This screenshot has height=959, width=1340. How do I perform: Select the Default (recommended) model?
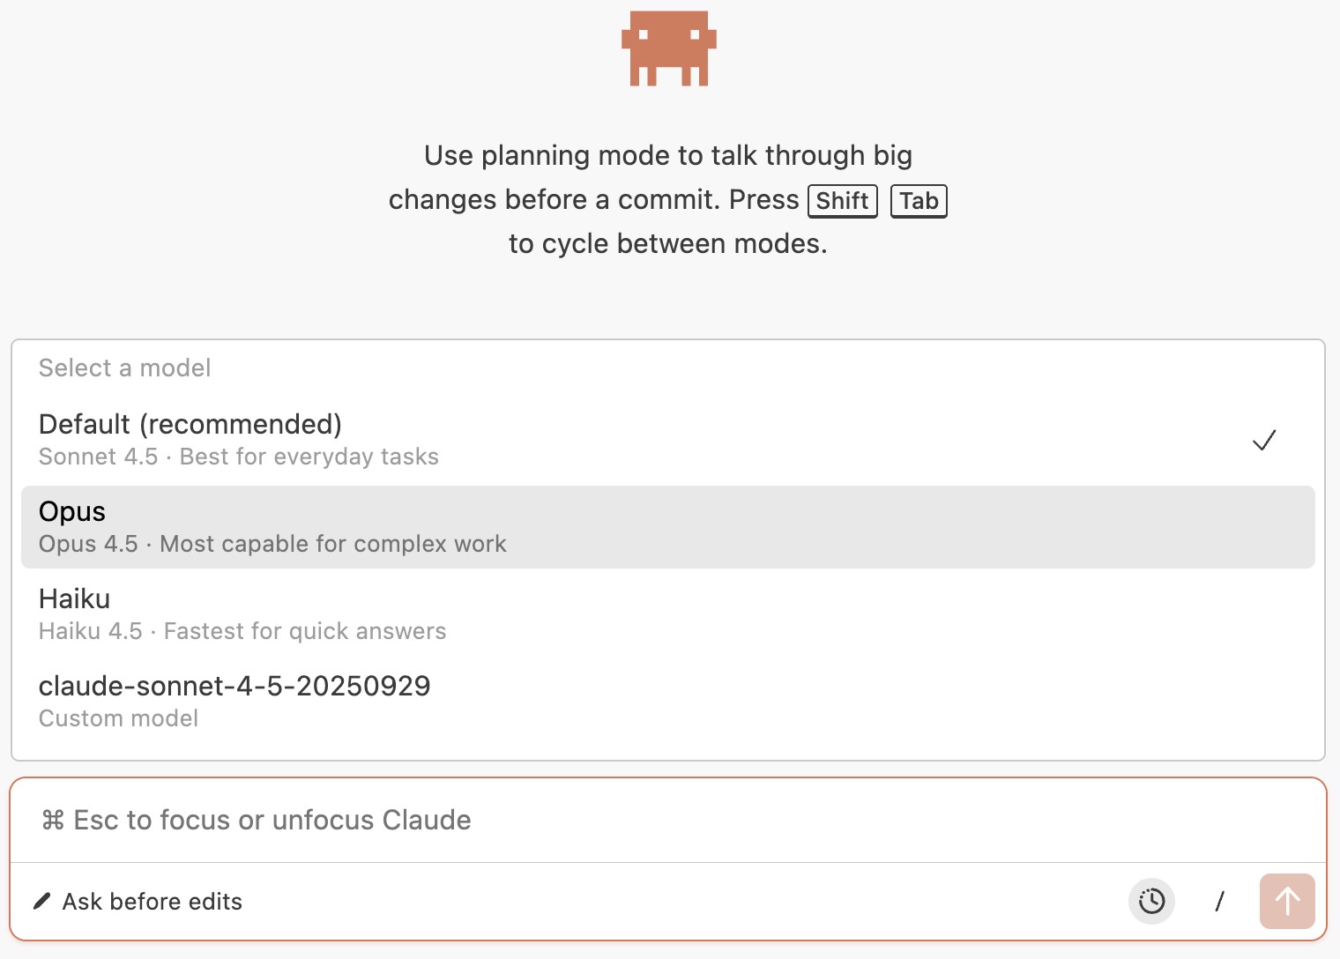190,425
